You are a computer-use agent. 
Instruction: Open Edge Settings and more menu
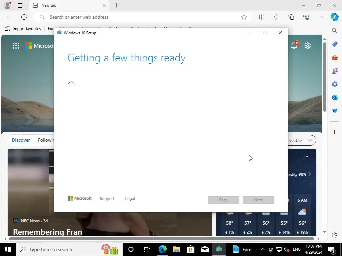(x=320, y=17)
